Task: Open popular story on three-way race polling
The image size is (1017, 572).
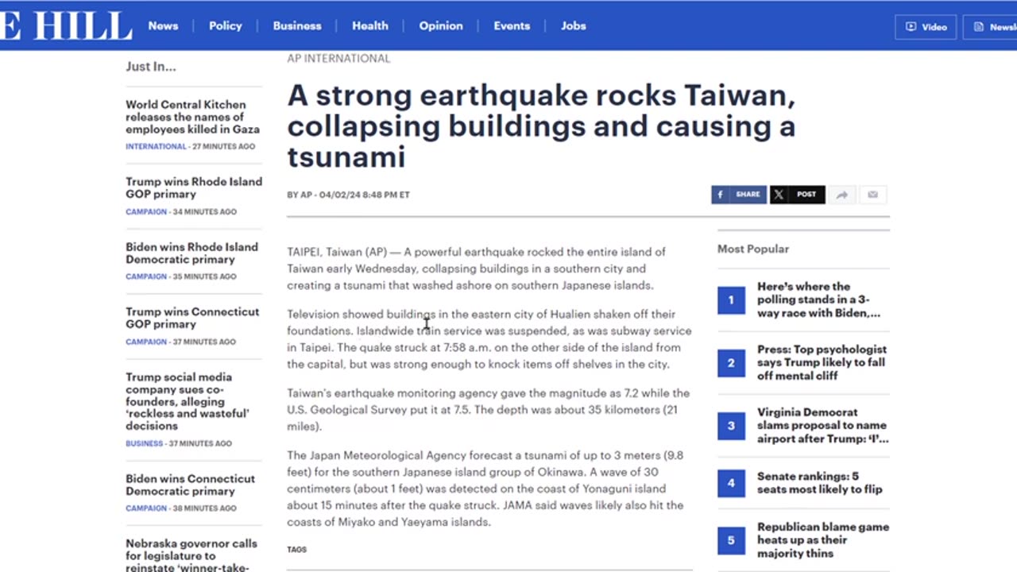Action: (x=818, y=300)
